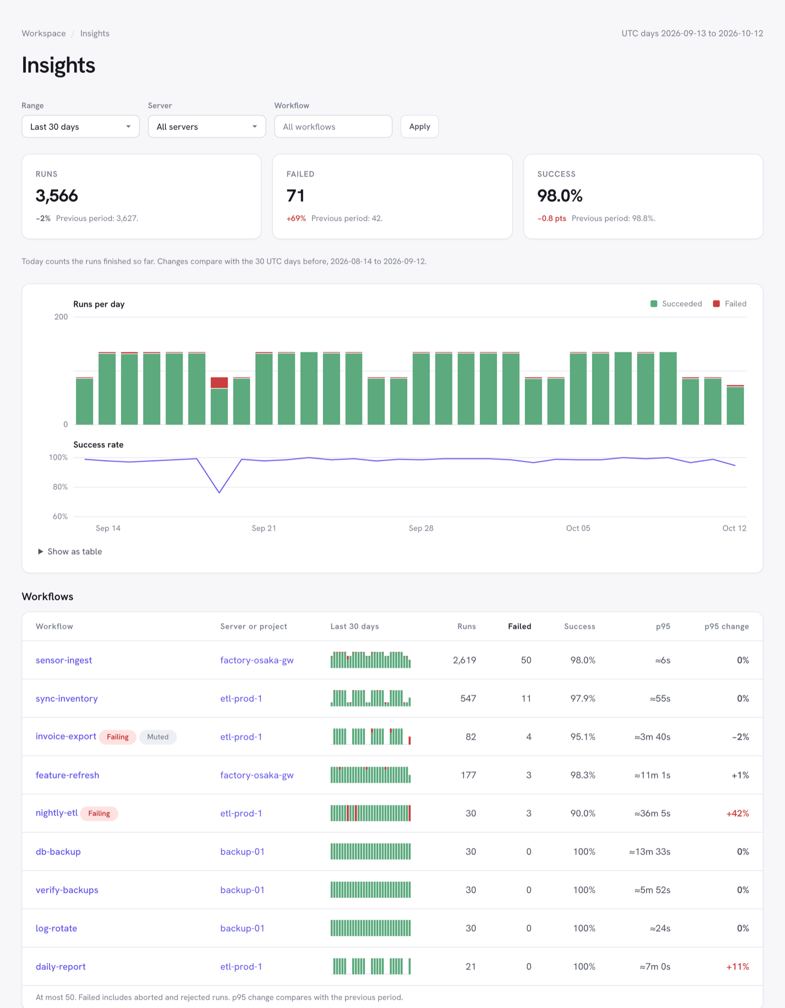Open the sync-inventory workflow
Viewport: 785px width, 1008px height.
(x=67, y=698)
